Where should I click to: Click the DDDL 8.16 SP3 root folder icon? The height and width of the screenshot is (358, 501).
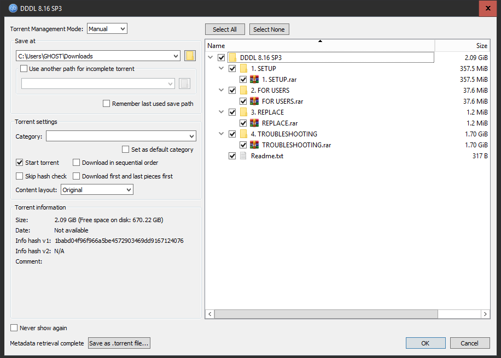click(232, 58)
